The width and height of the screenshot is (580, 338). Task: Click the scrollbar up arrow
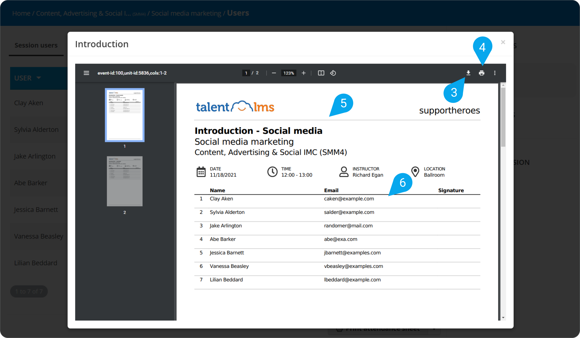pos(503,85)
